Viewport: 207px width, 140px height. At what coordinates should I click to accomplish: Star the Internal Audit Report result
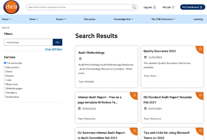coord(135,95)
